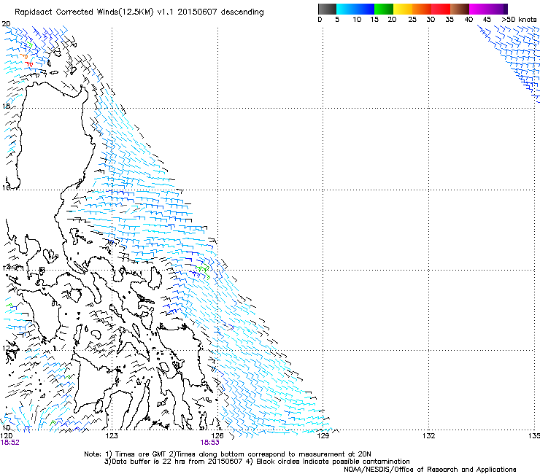This screenshot has height=474, width=540.
Task: Click the '18' latitude axis label
Action: click(x=6, y=106)
